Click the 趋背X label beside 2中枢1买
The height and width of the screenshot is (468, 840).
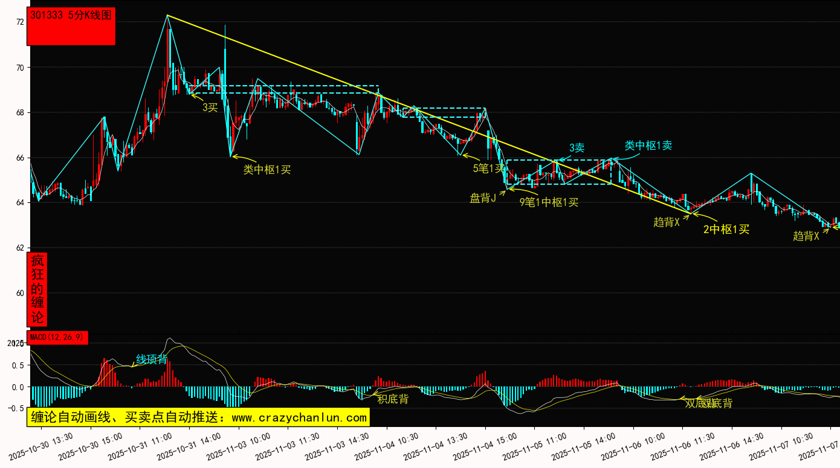667,222
